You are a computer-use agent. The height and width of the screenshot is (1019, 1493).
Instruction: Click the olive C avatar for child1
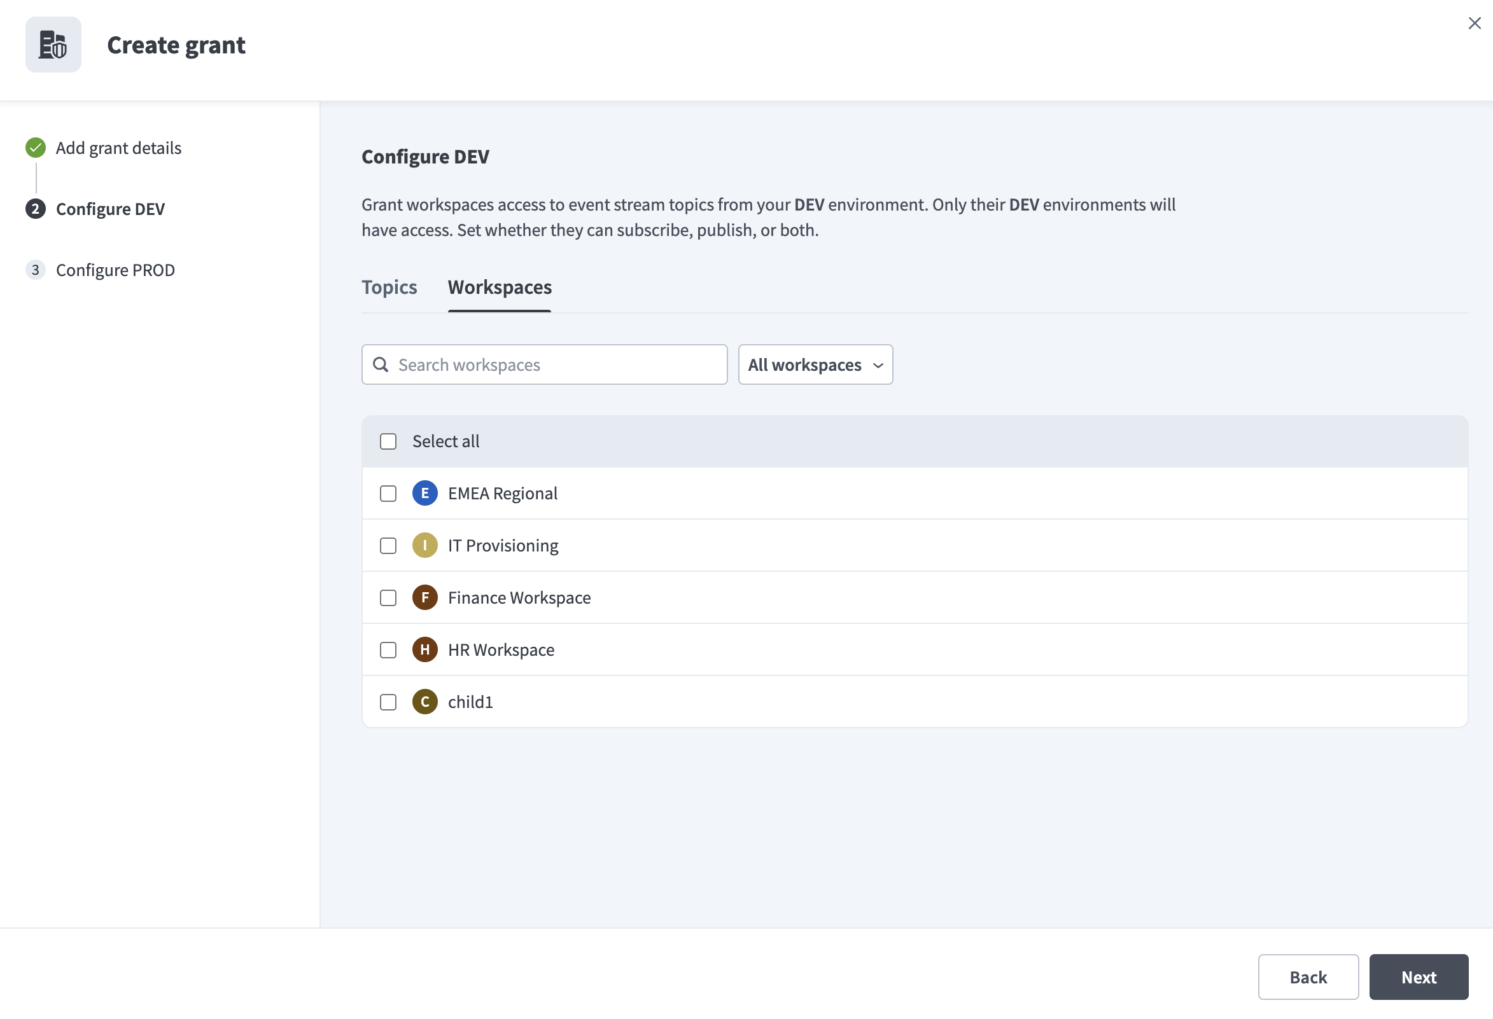424,702
